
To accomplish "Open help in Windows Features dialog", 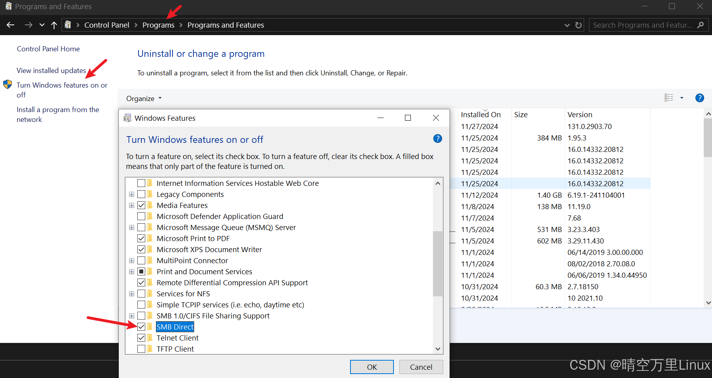I will pos(437,138).
